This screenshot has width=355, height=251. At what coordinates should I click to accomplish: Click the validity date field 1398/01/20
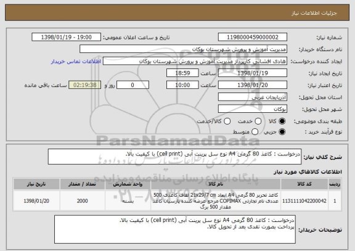click(253, 85)
